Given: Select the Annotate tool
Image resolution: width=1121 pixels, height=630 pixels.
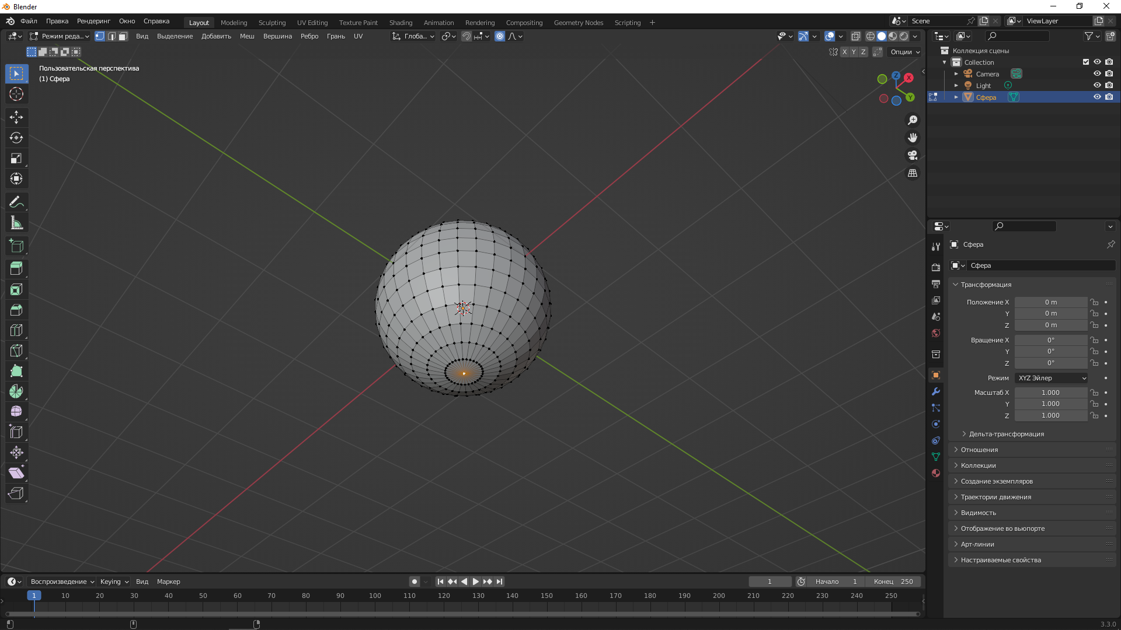Looking at the screenshot, I should click(x=16, y=202).
